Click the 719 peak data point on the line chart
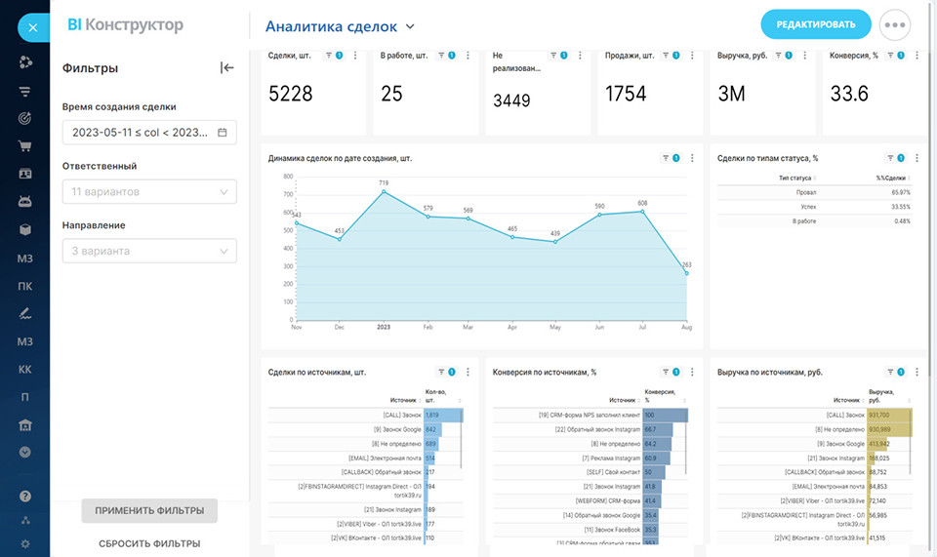Screen dimensions: 937x557 pyautogui.click(x=384, y=191)
